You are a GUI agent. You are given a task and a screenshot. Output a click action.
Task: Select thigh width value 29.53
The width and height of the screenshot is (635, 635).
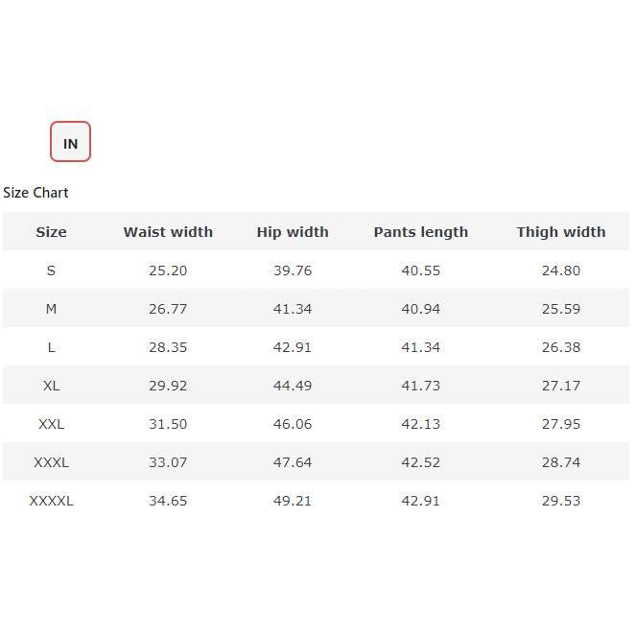[x=561, y=501]
